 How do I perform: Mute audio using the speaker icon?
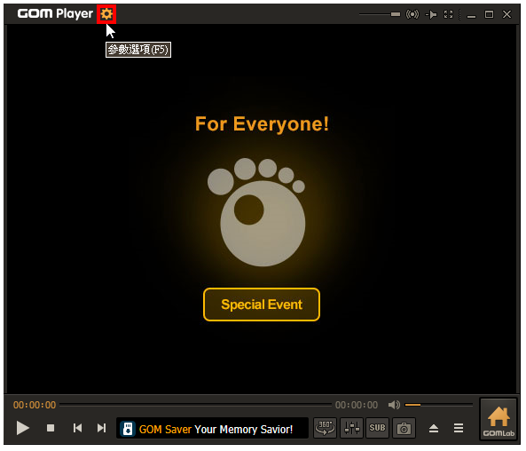[394, 405]
